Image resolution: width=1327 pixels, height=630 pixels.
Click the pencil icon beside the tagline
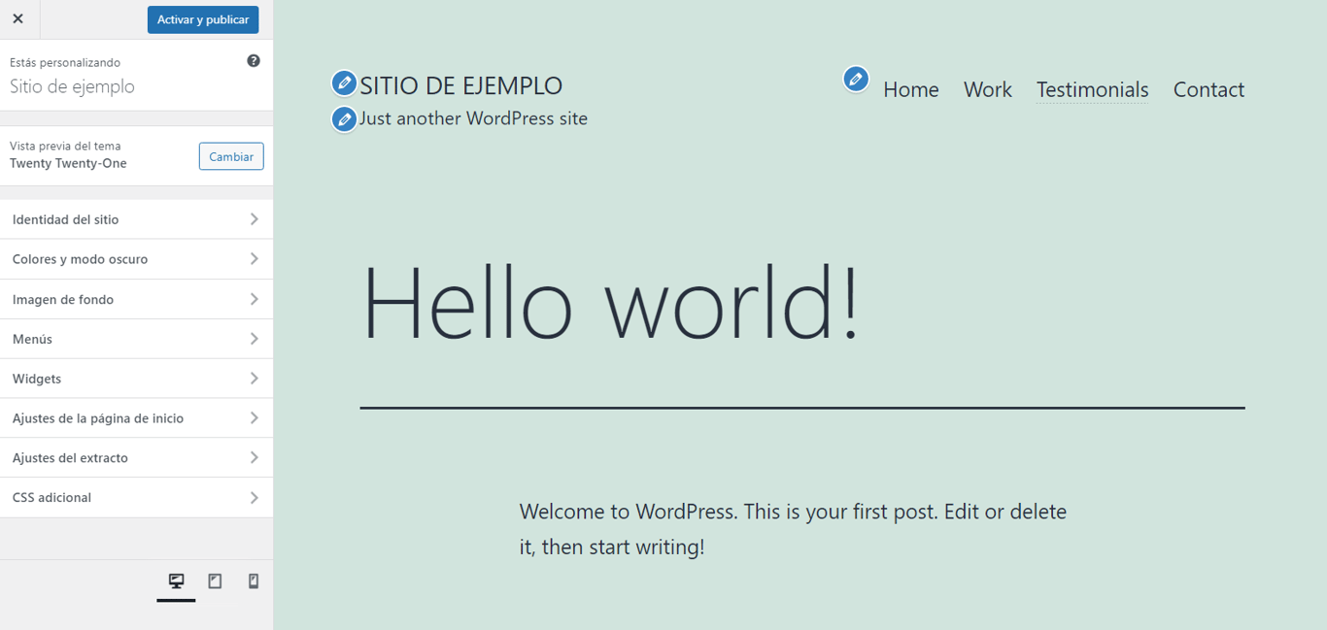point(345,118)
